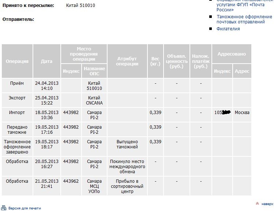This screenshot has height=216, width=274.
Task: Click the Экспорт operation cell
Action: pos(17,100)
